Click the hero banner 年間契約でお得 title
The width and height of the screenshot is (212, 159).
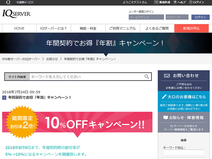[105, 43]
